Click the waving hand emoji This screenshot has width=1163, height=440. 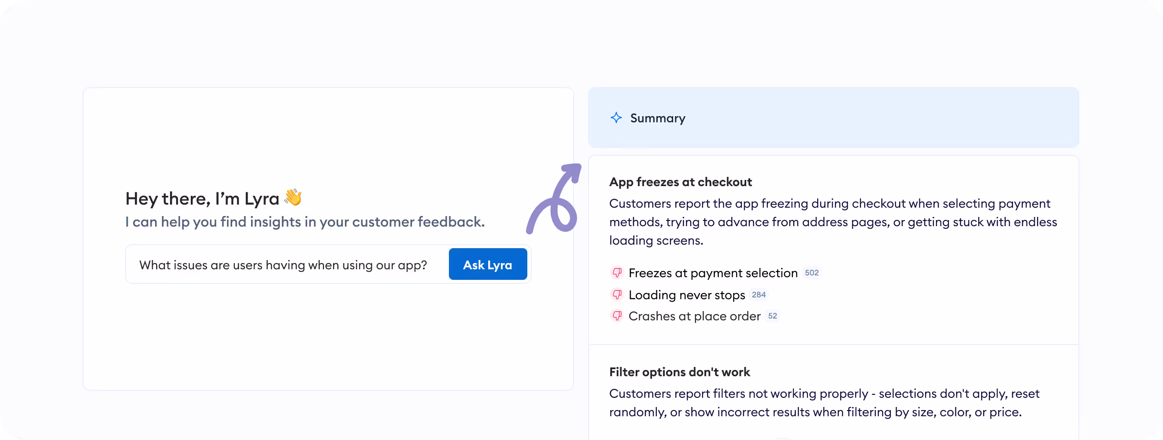pyautogui.click(x=293, y=198)
